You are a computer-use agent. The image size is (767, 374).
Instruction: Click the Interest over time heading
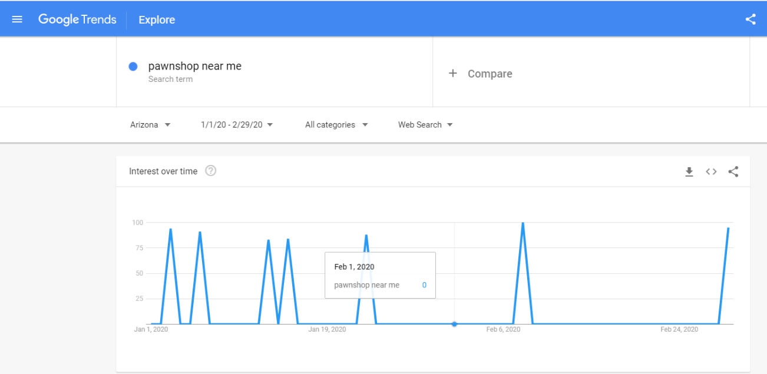(163, 171)
